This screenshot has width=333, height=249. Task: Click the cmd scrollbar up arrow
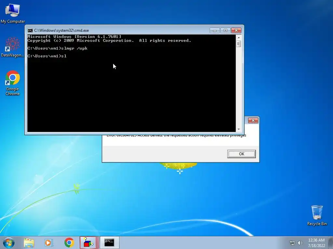pos(239,38)
